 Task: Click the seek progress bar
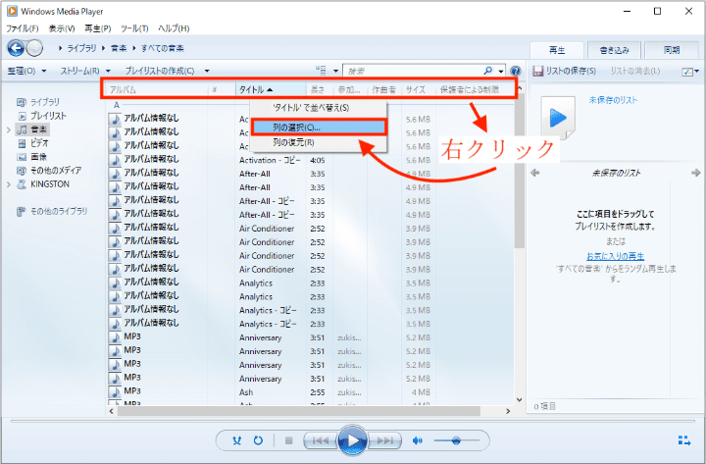point(353,421)
